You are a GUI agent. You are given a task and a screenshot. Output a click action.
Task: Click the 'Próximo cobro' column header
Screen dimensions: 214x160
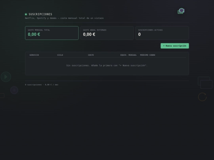tap(147, 55)
